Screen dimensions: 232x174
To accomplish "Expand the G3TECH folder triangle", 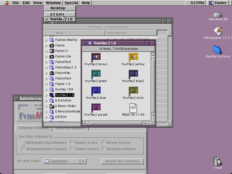I will [46, 117].
